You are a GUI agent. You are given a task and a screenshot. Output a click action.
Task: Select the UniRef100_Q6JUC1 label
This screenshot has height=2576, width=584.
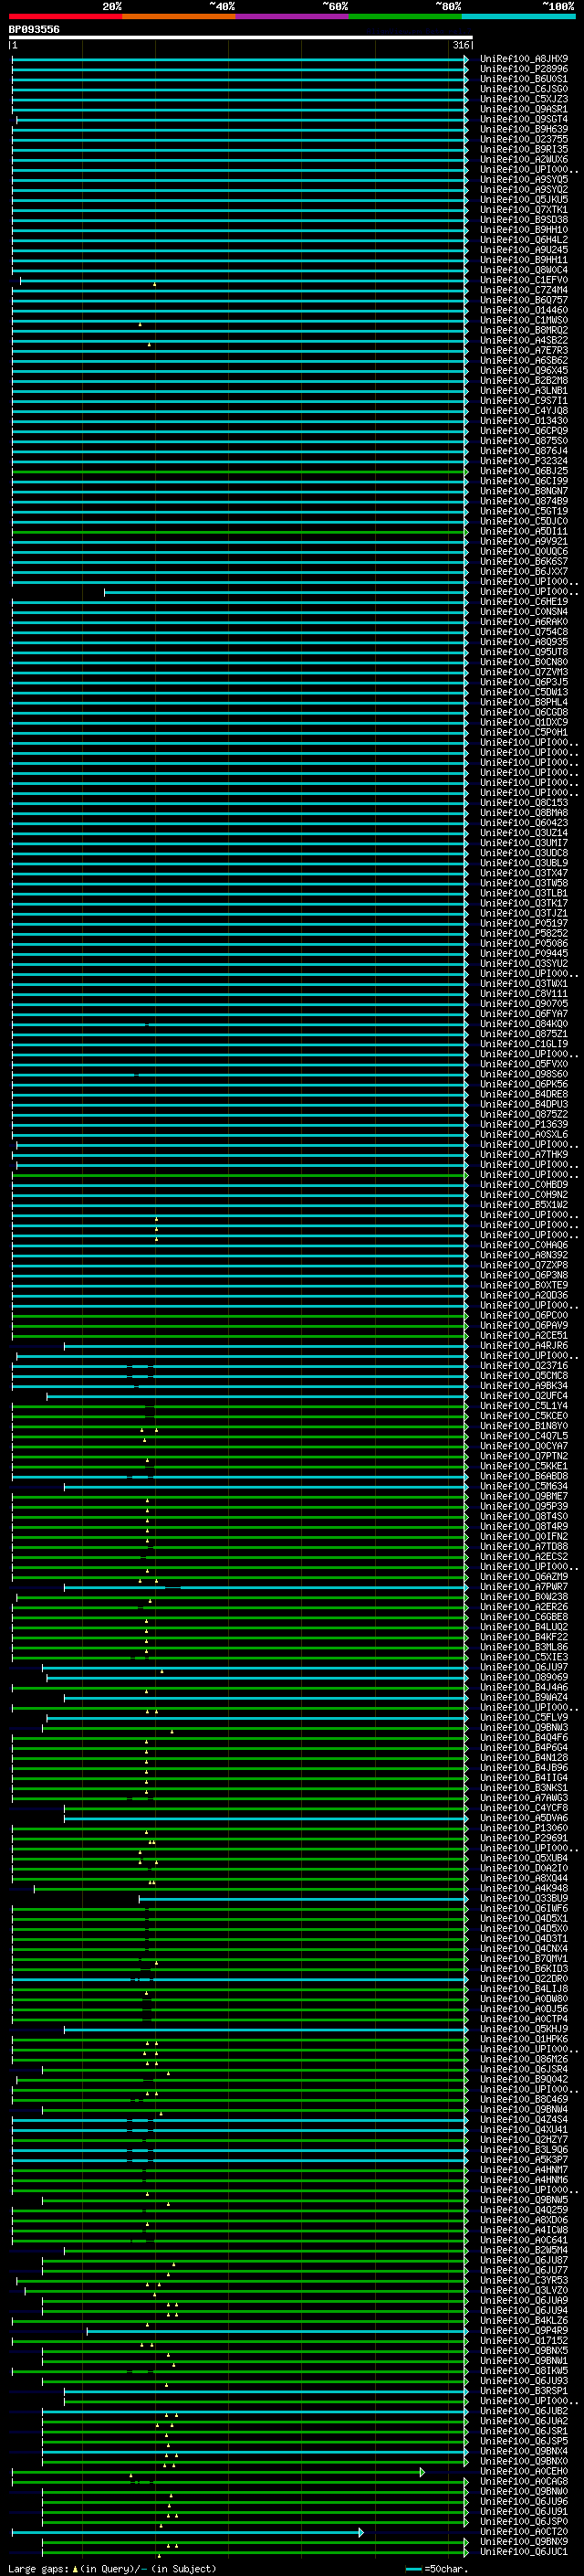(524, 2550)
